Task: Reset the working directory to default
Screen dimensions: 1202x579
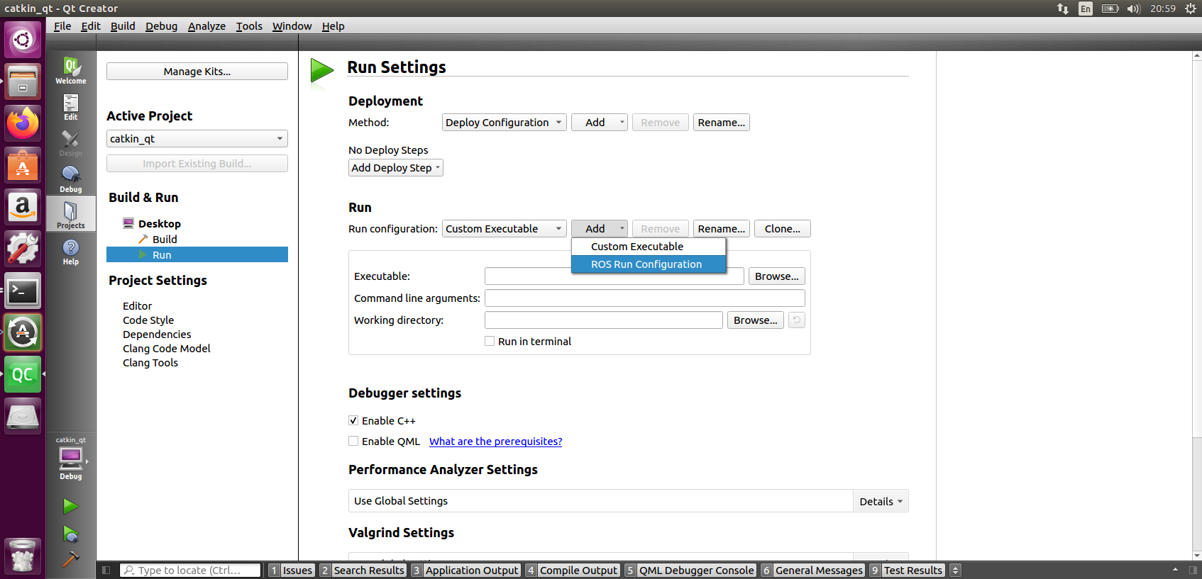Action: click(797, 320)
